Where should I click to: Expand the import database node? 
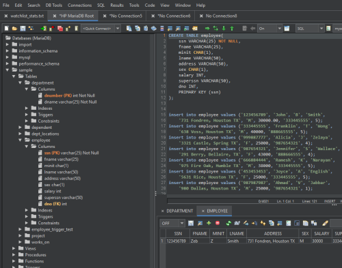point(8,44)
